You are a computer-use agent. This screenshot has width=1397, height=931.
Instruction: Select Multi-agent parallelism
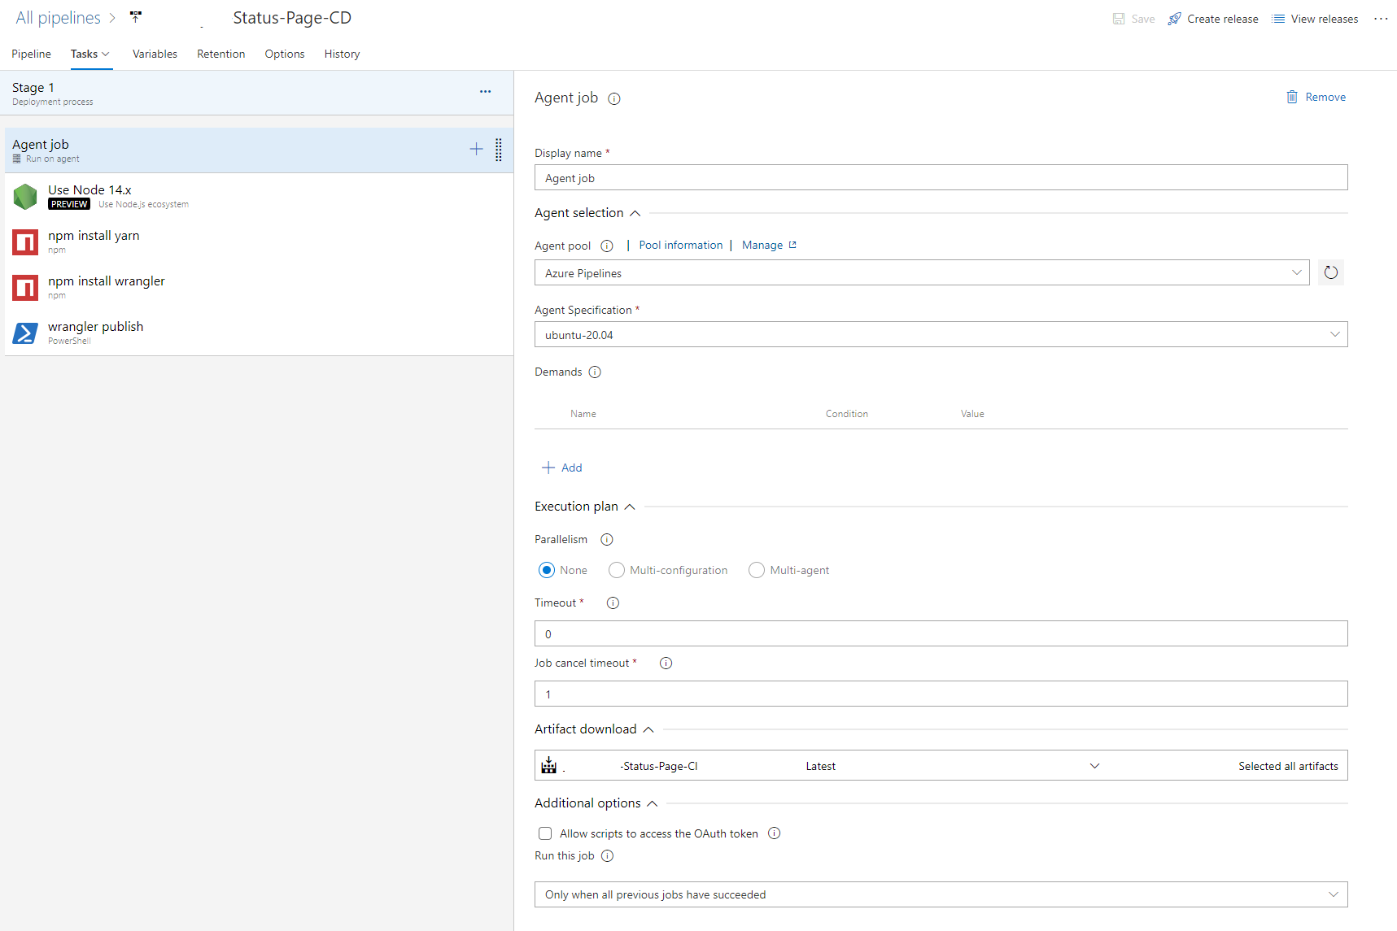click(x=757, y=570)
